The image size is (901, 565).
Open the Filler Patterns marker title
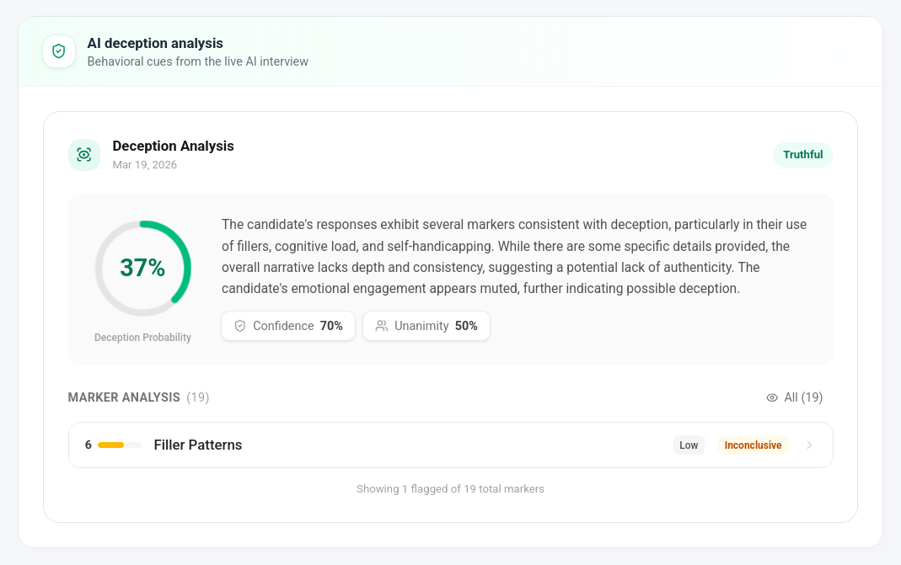198,445
